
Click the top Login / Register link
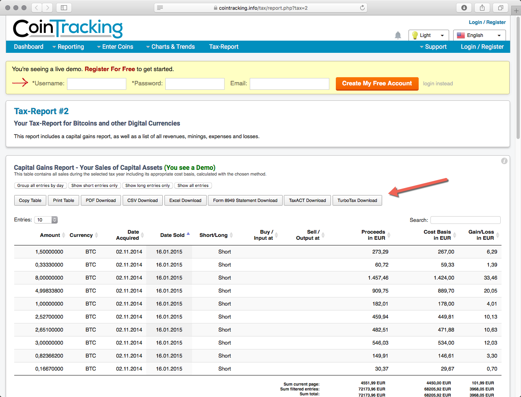coord(487,22)
